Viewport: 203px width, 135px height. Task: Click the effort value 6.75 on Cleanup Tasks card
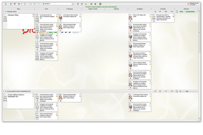(x=5, y=21)
